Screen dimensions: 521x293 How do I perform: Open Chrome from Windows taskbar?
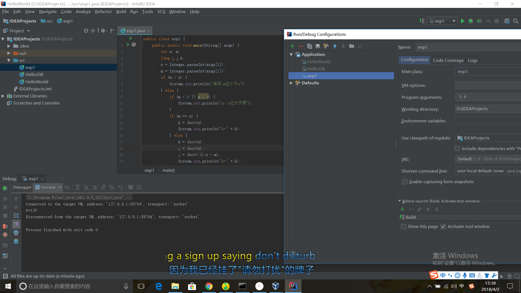click(x=209, y=286)
